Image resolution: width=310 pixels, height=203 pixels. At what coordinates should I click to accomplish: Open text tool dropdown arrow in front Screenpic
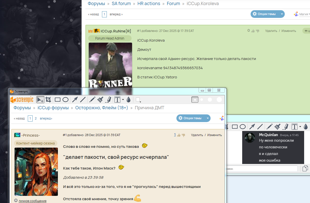[123, 100]
